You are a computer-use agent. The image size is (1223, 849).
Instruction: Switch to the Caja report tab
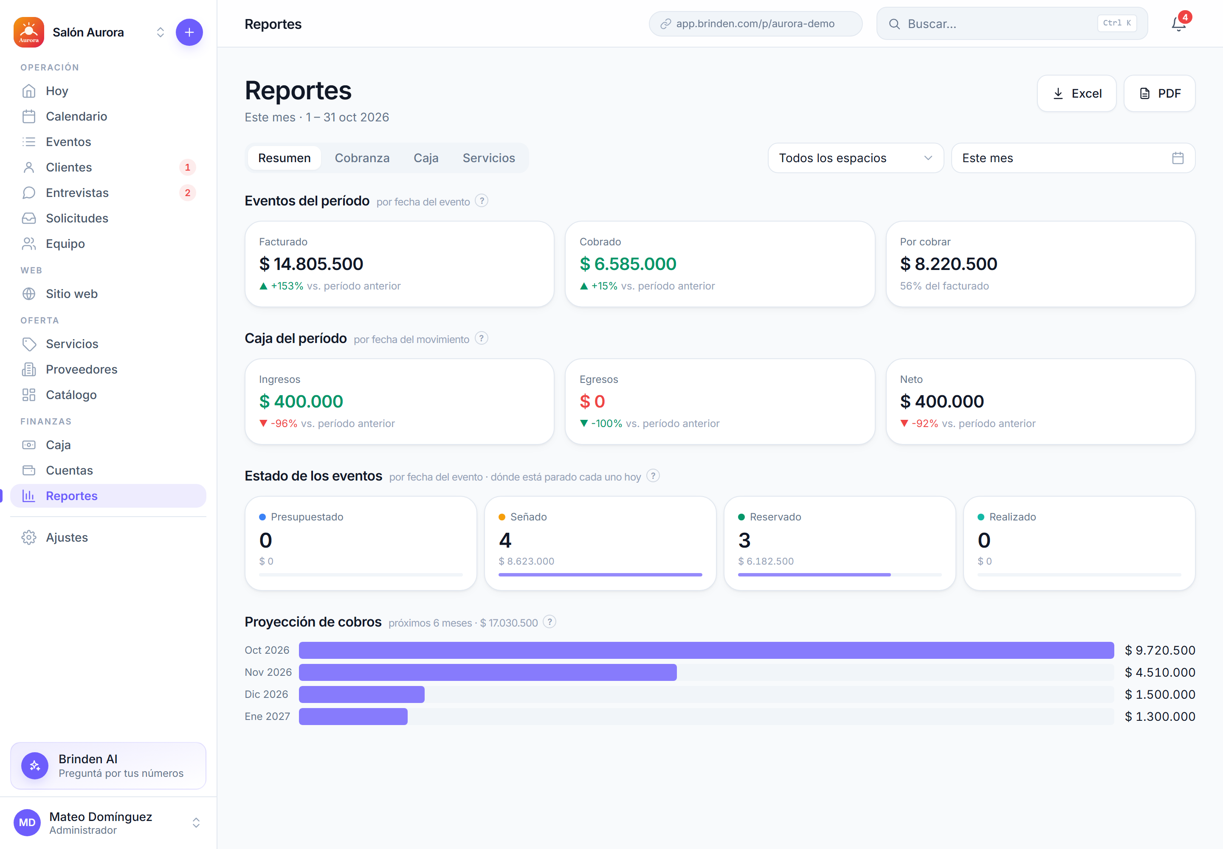(426, 158)
